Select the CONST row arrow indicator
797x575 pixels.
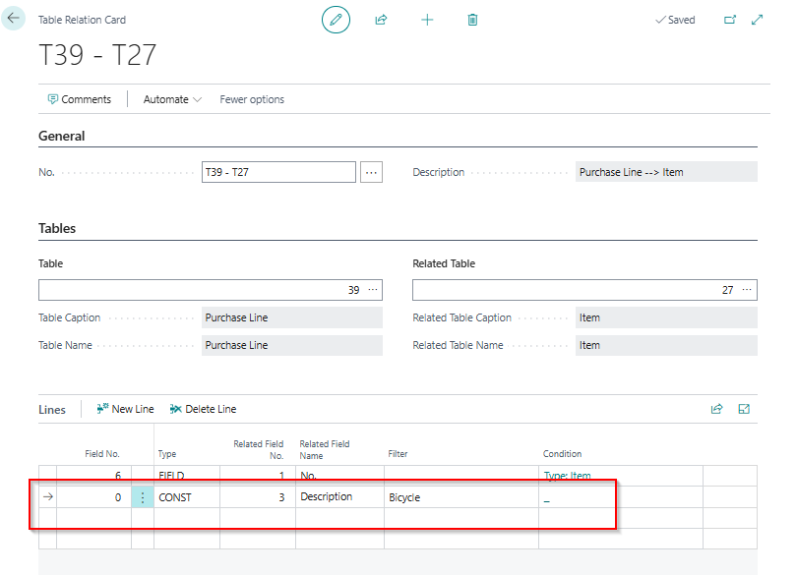click(48, 496)
